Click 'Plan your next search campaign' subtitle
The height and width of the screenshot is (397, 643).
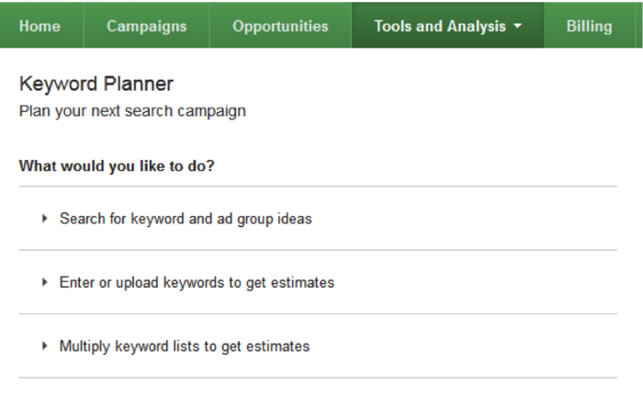tap(132, 111)
